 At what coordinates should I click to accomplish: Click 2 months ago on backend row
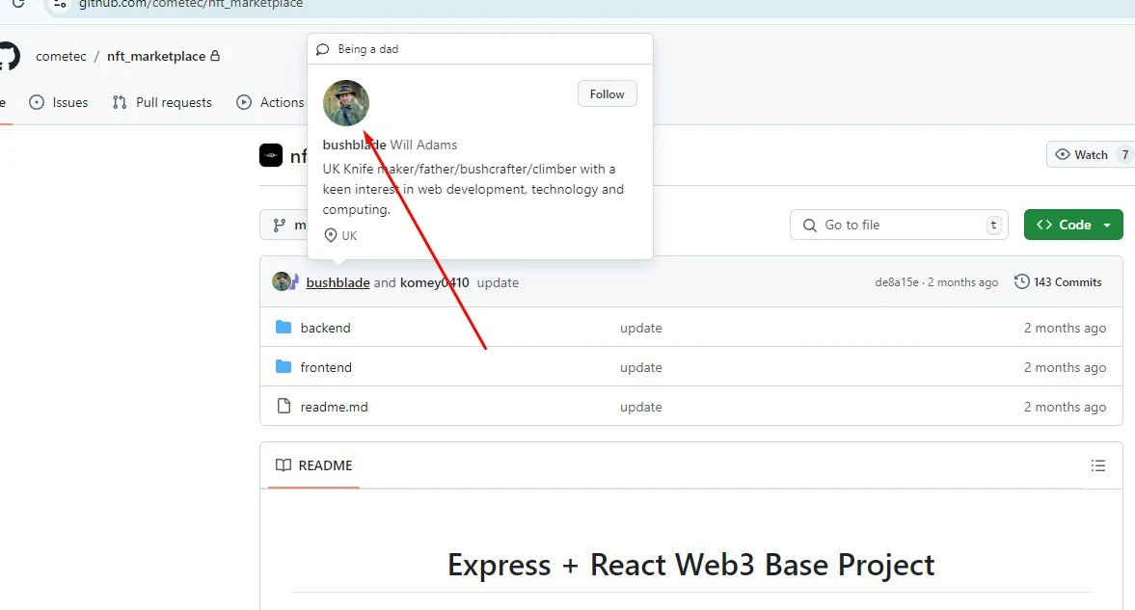pos(1065,328)
